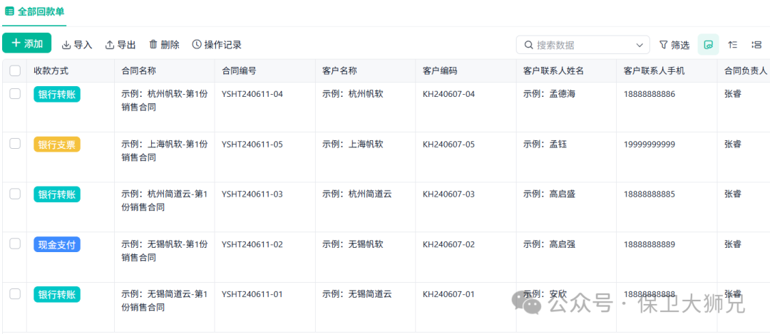Click the sort order icon

coord(732,45)
